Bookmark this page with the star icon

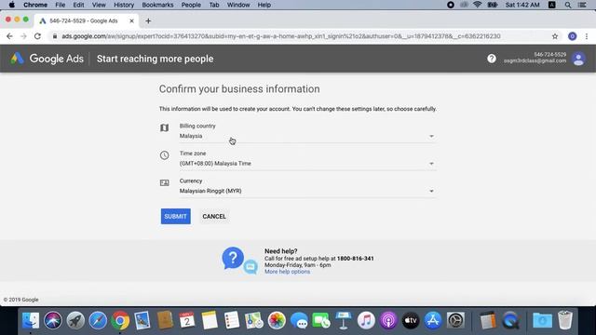tap(555, 36)
